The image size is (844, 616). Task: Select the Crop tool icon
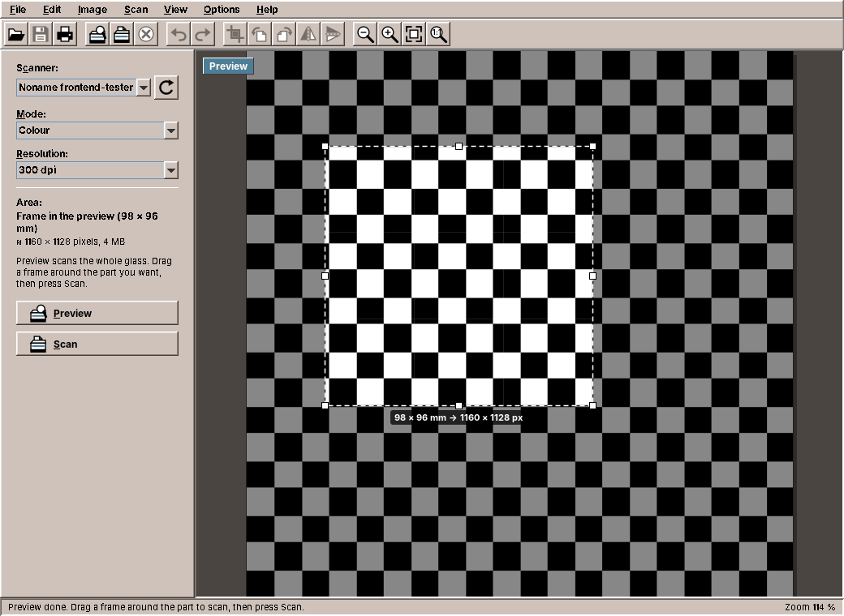(235, 34)
